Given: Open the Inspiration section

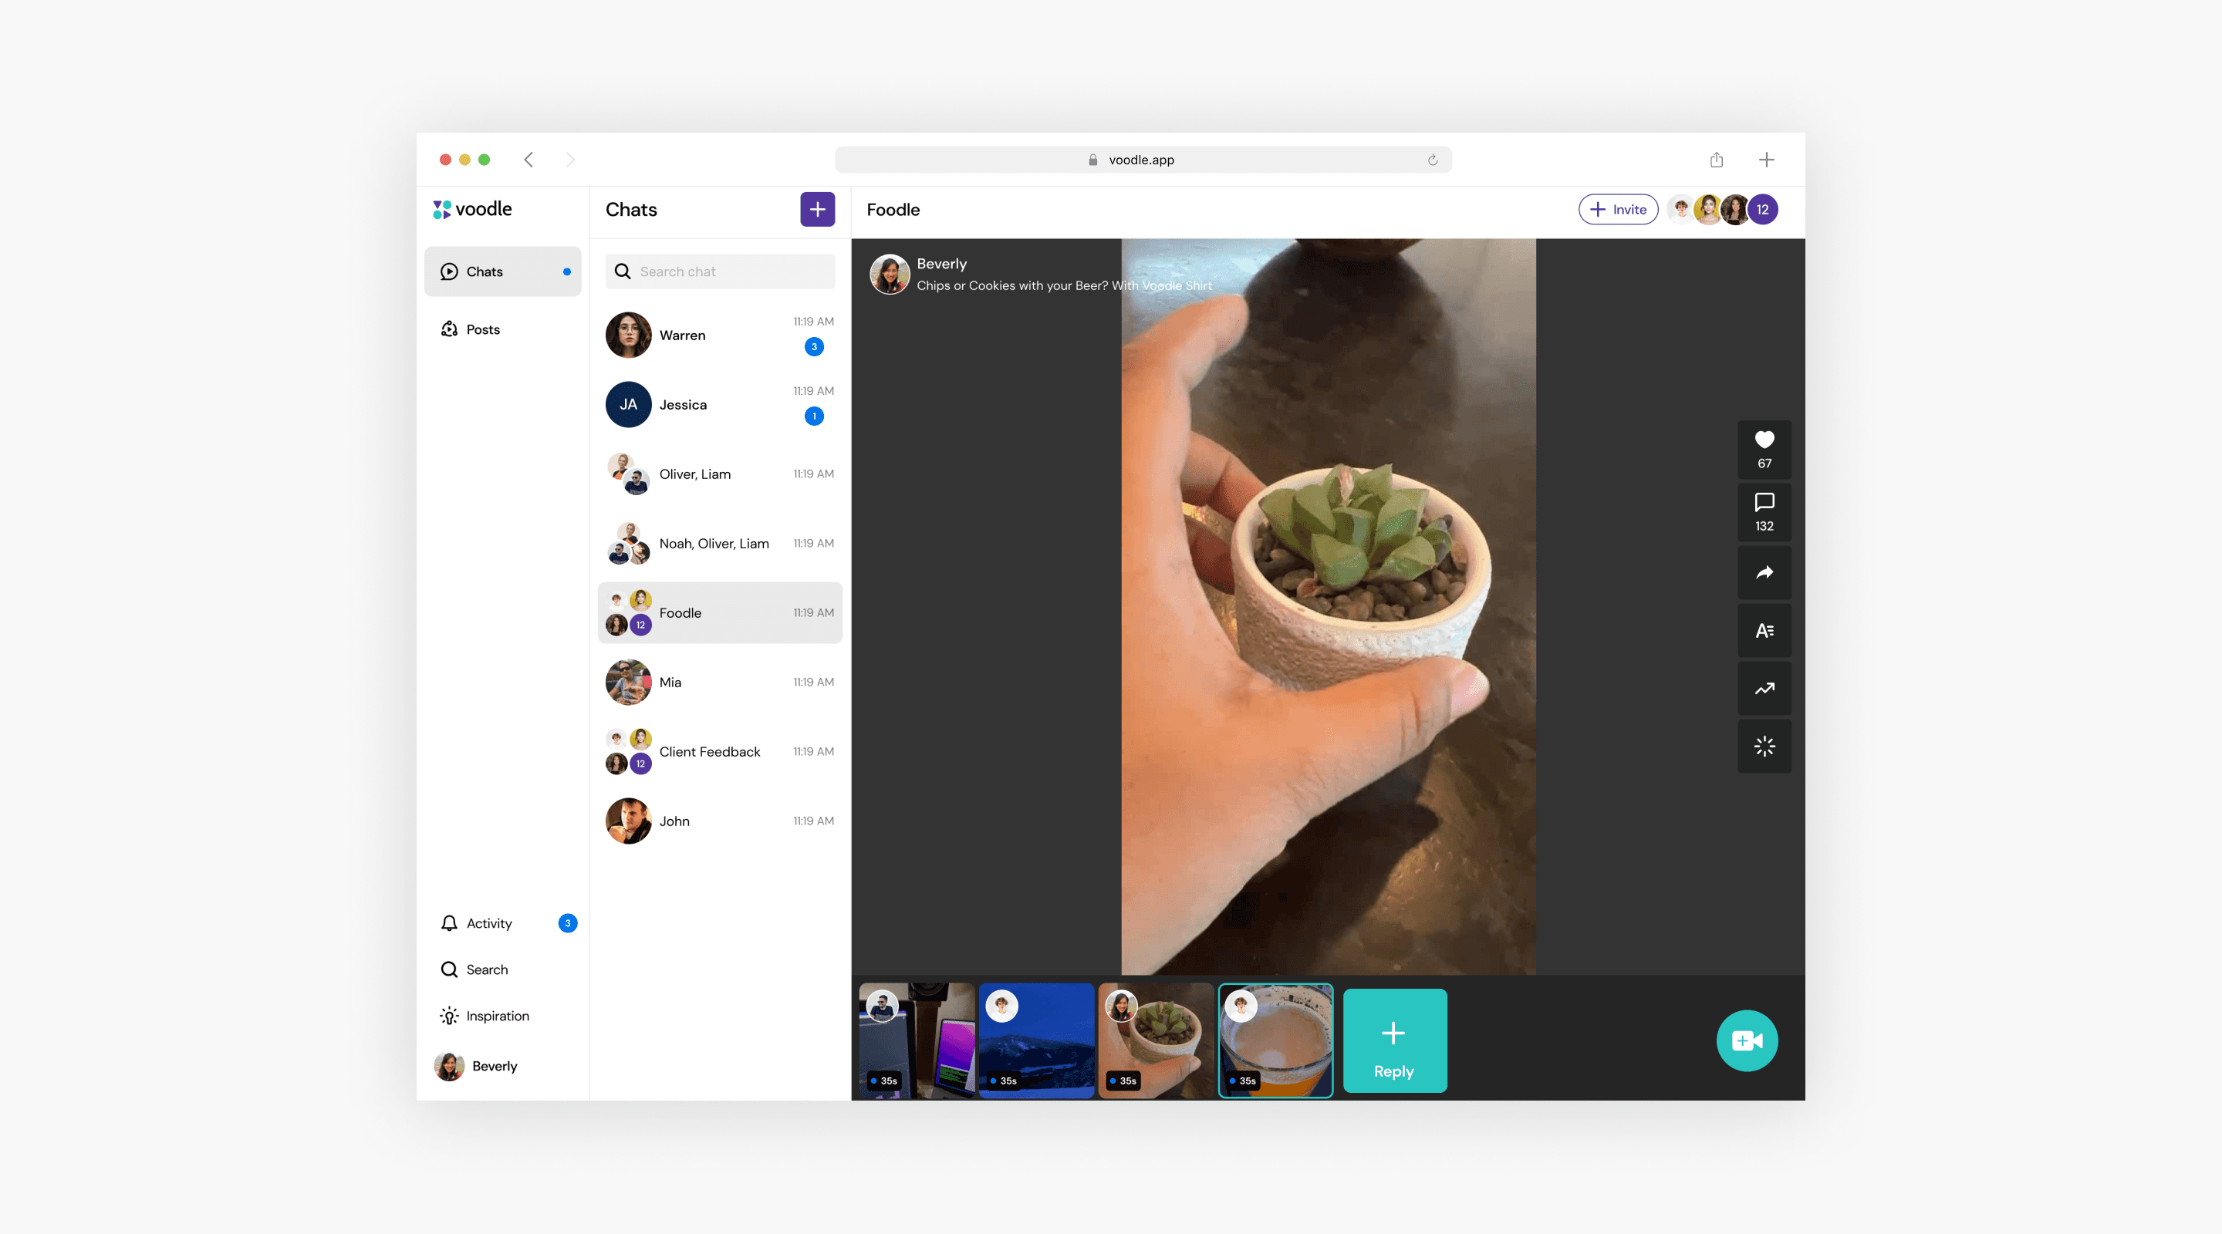Looking at the screenshot, I should 497,1015.
